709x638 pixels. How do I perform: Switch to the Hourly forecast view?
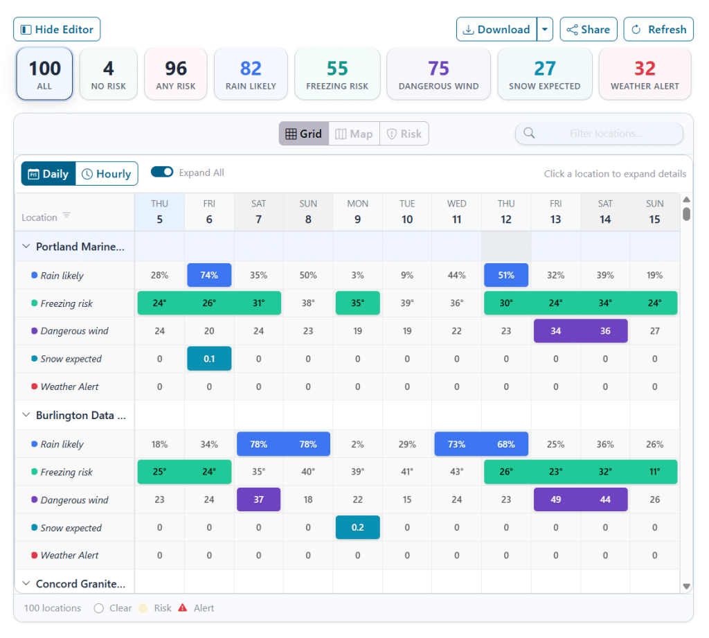click(107, 174)
